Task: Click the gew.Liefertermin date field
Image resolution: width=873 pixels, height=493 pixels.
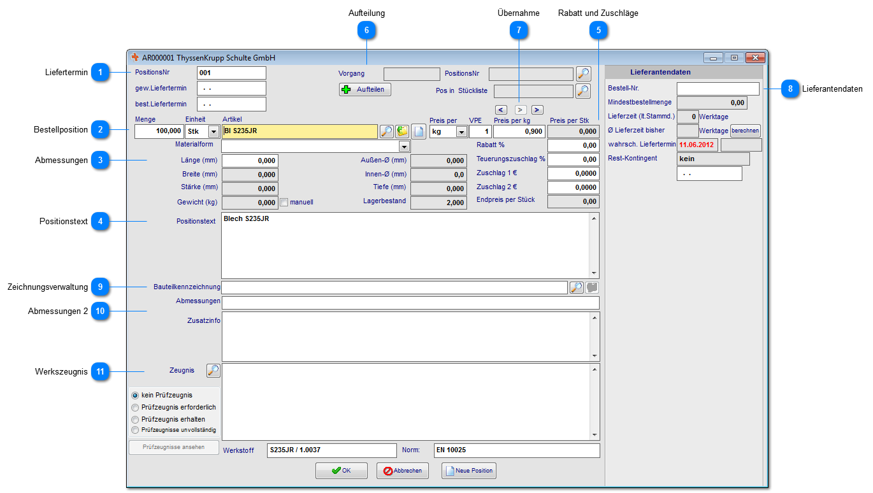Action: tap(231, 89)
